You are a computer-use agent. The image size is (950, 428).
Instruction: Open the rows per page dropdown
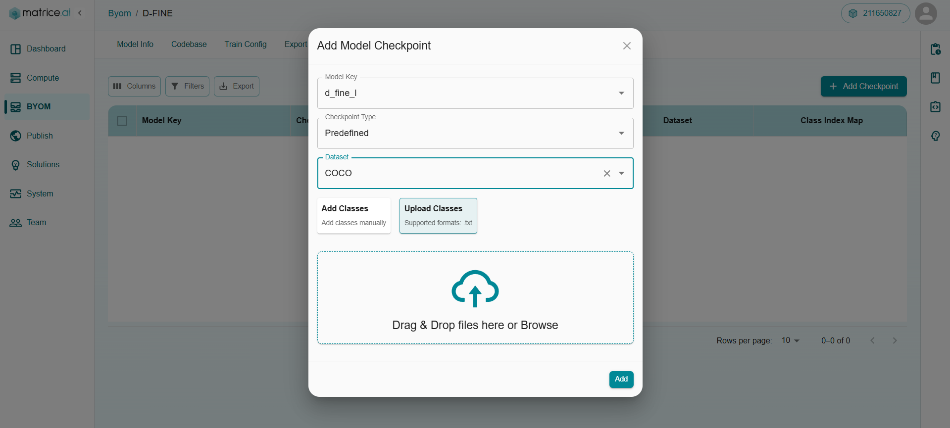pos(791,340)
